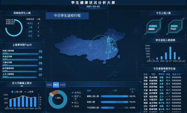Click the 37.2 temperature value

tap(168, 87)
